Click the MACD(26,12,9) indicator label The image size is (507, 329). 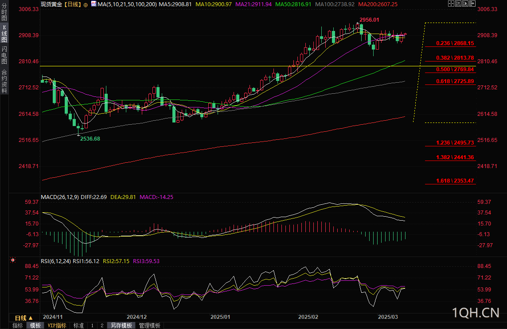(60, 197)
